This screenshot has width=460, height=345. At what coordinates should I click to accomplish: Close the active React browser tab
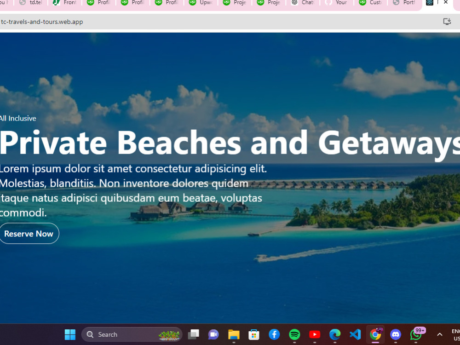(446, 2)
